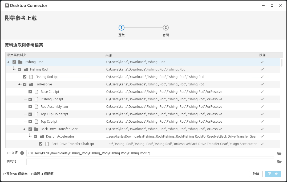The height and width of the screenshot is (182, 287).
Task: Click the 已選取 96 個檔案 status text
Action: pos(16,174)
